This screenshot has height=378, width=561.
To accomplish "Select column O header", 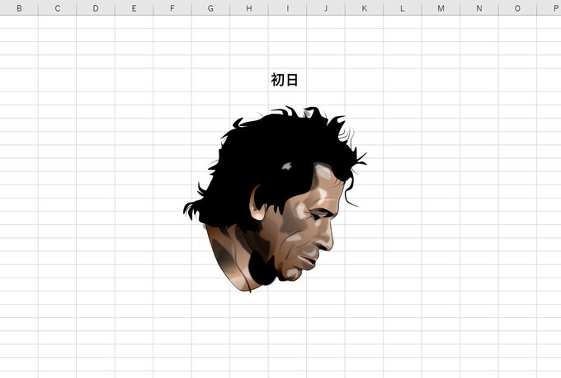I will [x=518, y=8].
